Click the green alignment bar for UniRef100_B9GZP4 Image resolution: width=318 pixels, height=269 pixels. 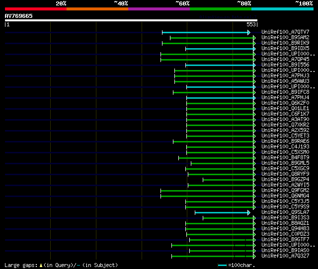point(228,180)
